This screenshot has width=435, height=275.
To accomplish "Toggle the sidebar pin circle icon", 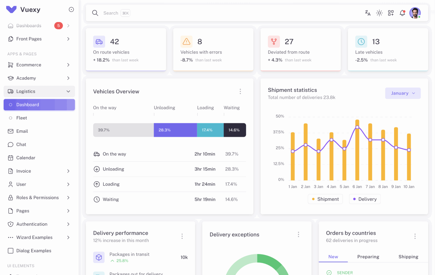I will (x=71, y=10).
